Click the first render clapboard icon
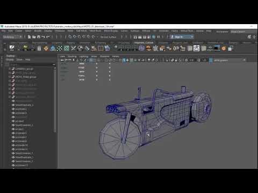Image resolution: width=258 pixels, height=193 pixels. (x=135, y=37)
